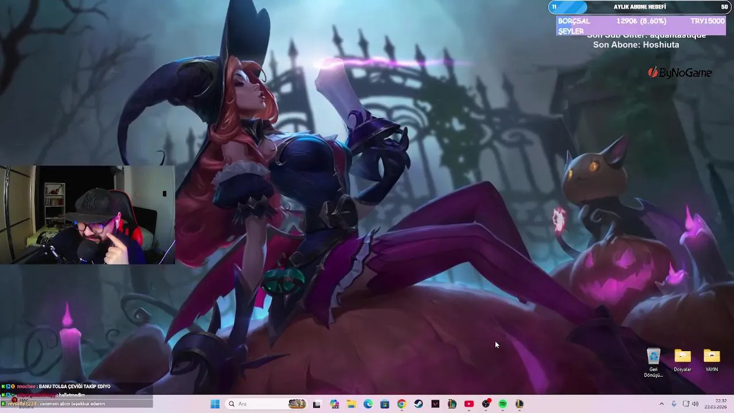Select the YAYIN desktop folder

click(712, 361)
